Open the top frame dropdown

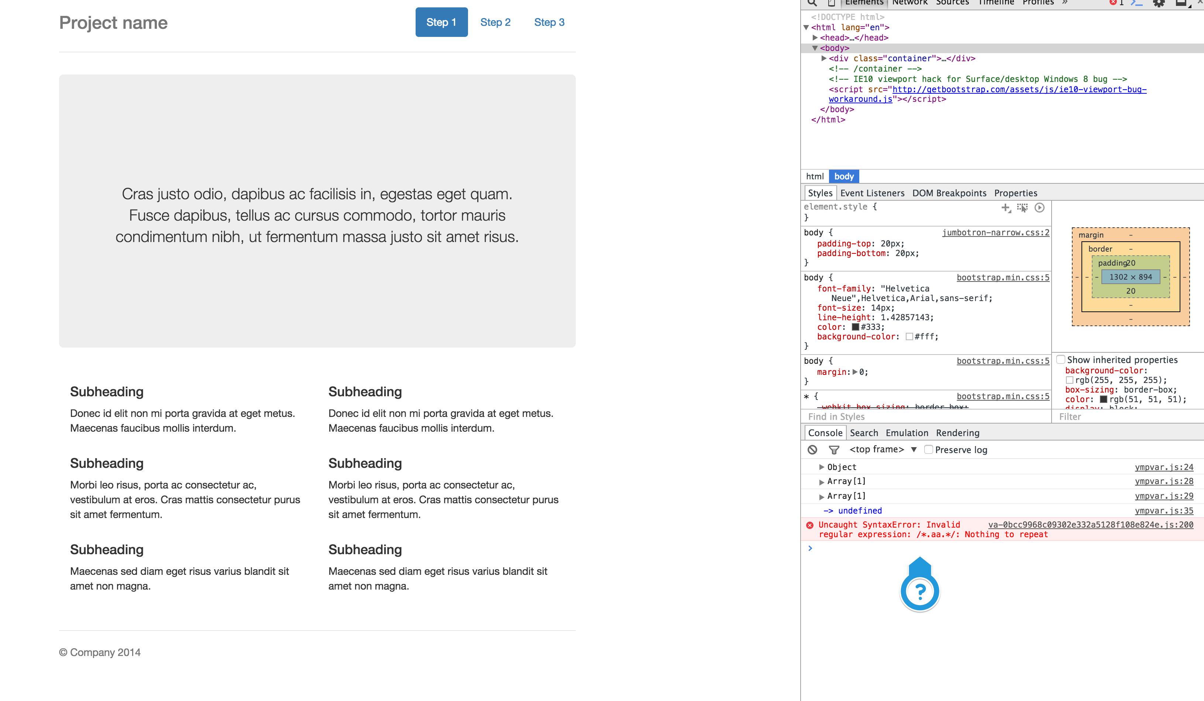pyautogui.click(x=883, y=449)
